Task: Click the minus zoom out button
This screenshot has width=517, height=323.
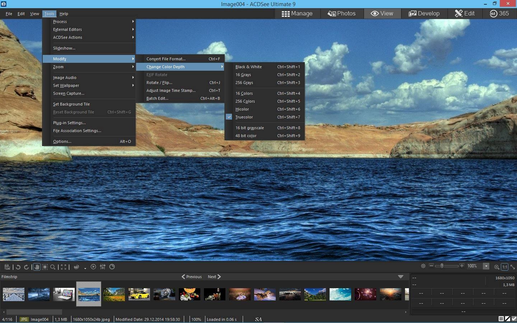Action: coord(431,266)
